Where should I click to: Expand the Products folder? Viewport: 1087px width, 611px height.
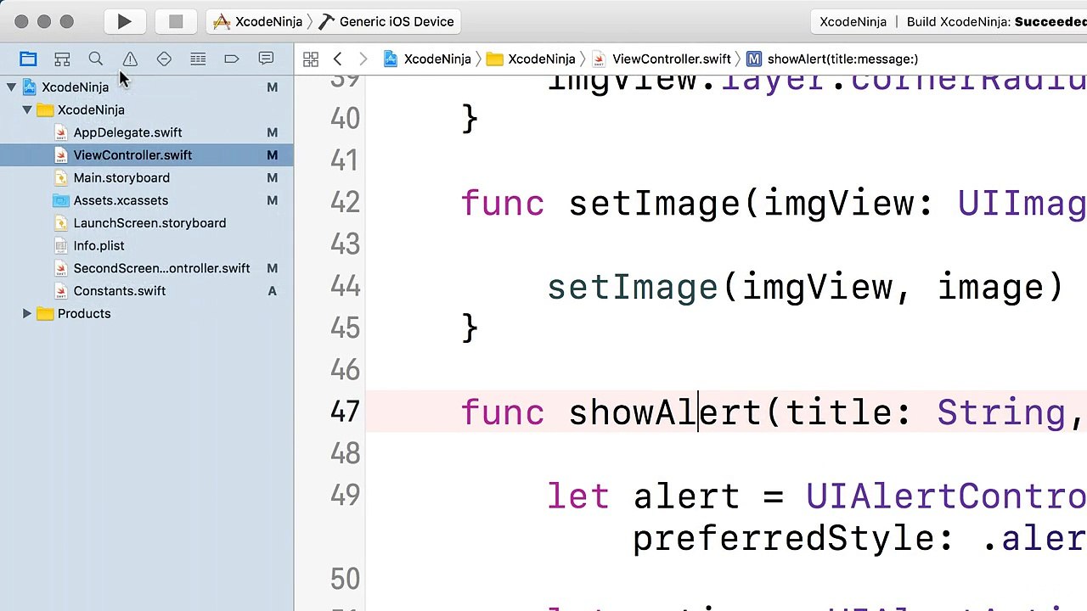[27, 313]
